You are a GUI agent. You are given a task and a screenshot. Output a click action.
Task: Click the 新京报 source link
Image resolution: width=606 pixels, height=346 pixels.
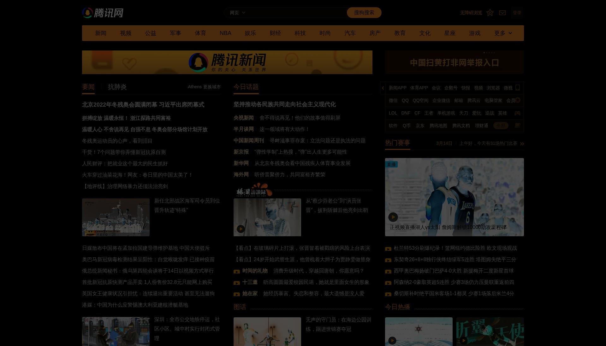pyautogui.click(x=241, y=152)
